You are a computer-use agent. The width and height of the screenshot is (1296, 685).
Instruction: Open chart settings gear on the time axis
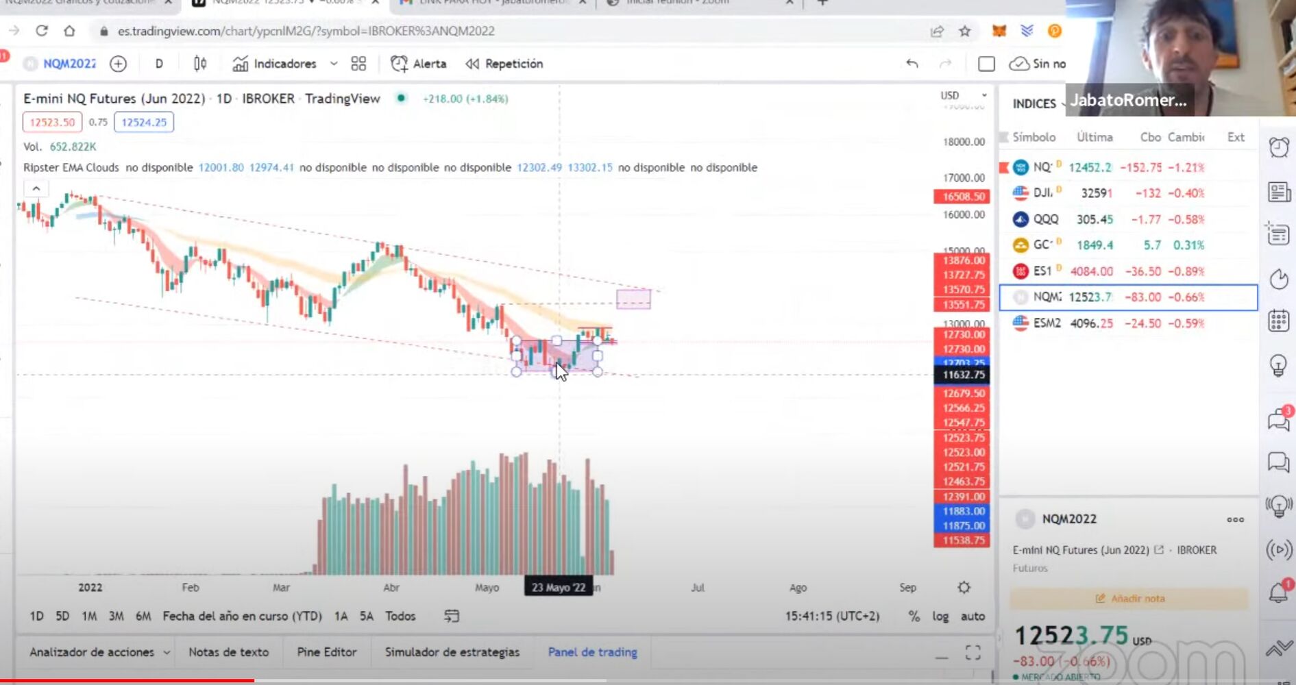(964, 588)
